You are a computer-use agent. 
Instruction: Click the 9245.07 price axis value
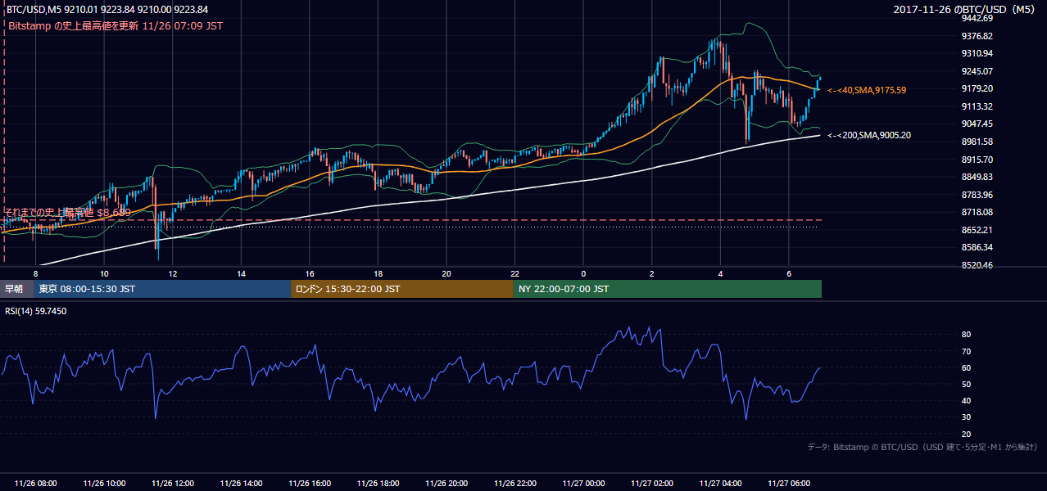pyautogui.click(x=977, y=71)
